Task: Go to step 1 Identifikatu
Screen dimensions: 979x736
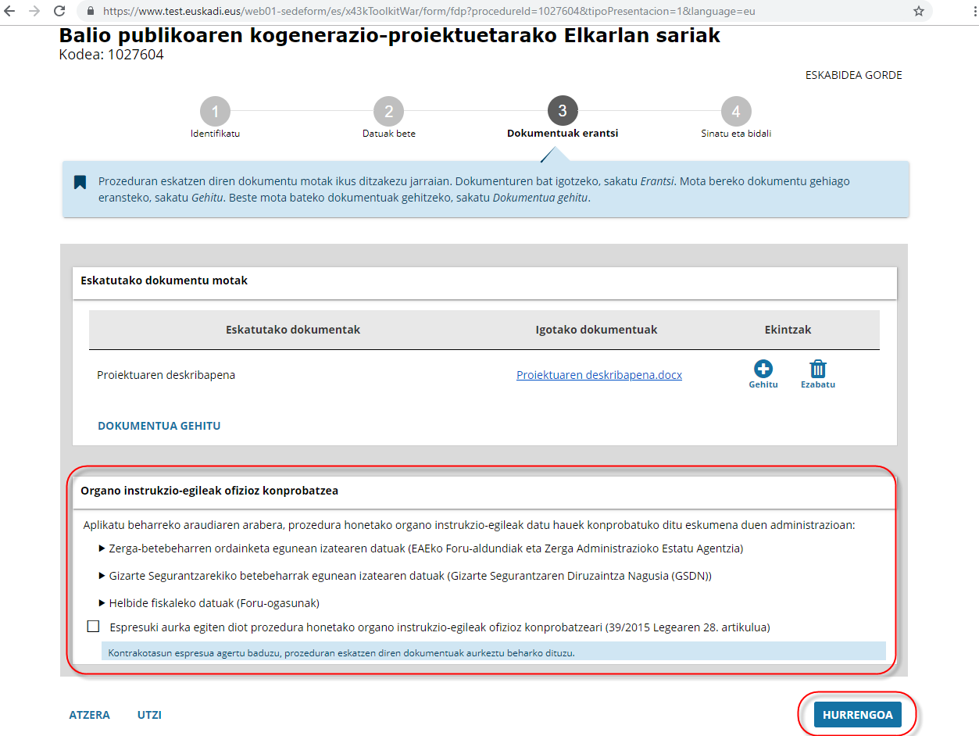Action: click(x=215, y=112)
